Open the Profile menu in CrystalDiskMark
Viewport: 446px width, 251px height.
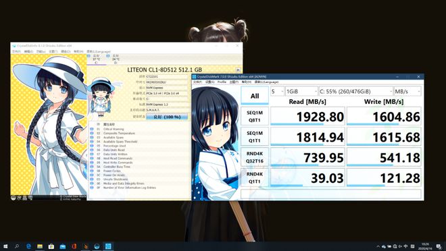[222, 82]
